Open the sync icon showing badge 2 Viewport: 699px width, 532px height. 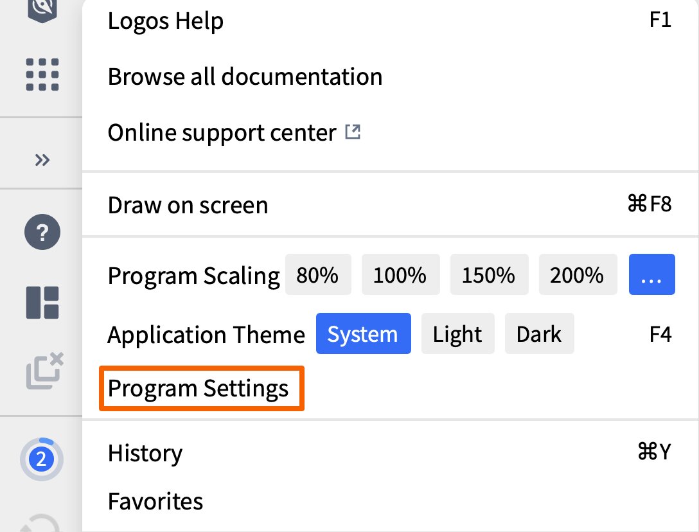point(41,459)
